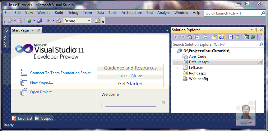Pin the Start Page tab

[33, 30]
